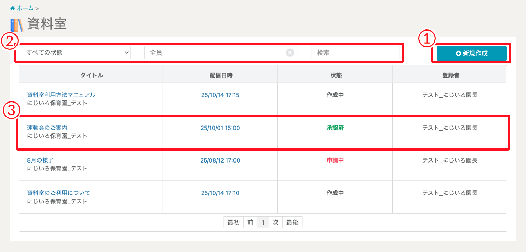This screenshot has width=526, height=252.
Task: Click the 新規作成 create button
Action: point(471,53)
